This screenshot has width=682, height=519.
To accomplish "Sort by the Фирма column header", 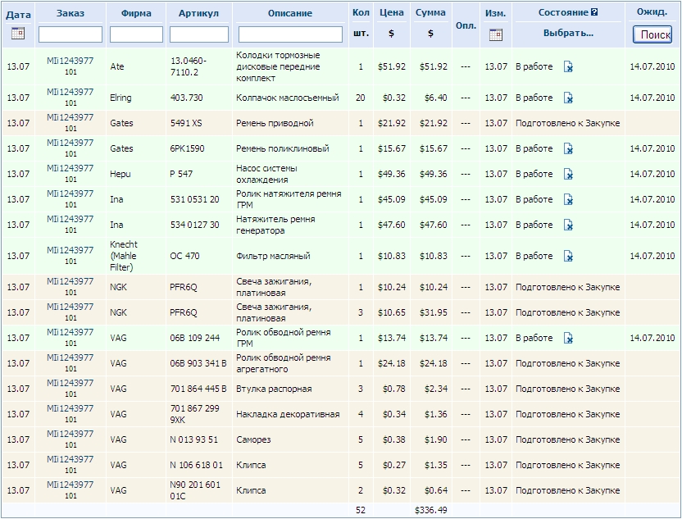I will tap(136, 13).
